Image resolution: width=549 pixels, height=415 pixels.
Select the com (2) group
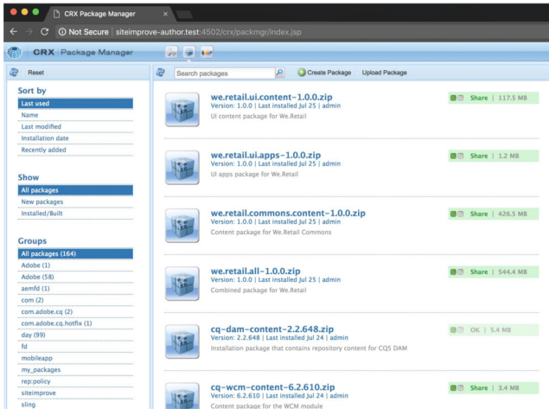(75, 300)
